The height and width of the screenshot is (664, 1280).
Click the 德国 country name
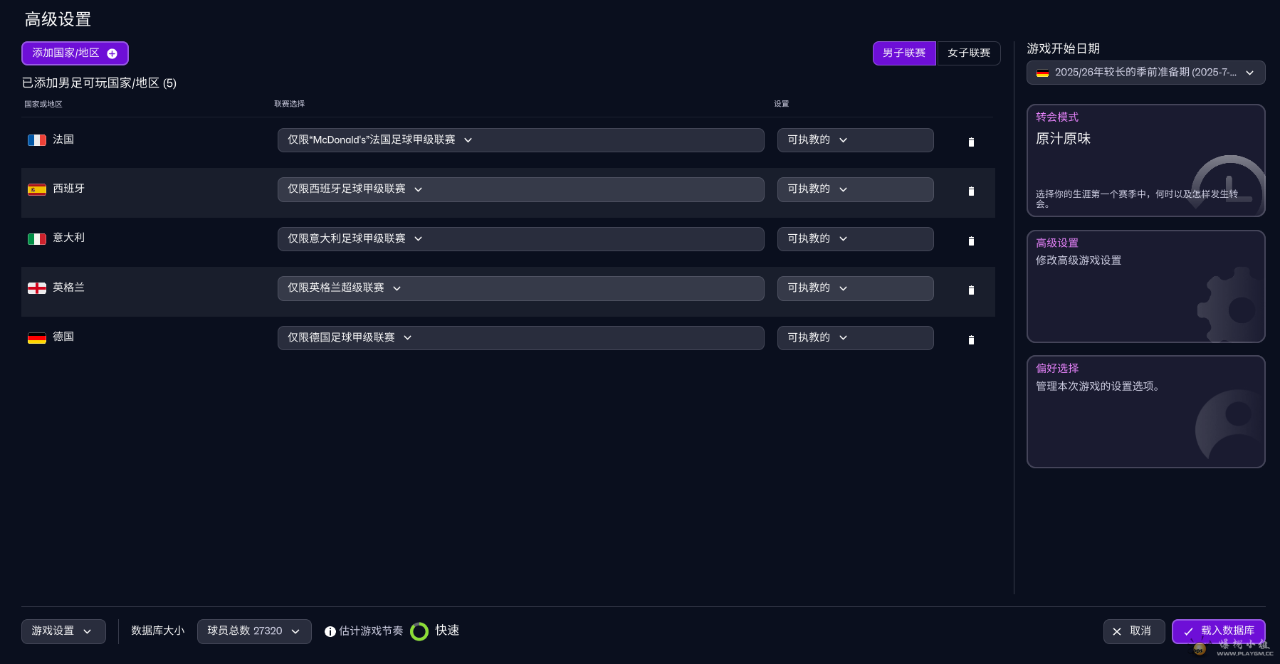[x=63, y=337]
